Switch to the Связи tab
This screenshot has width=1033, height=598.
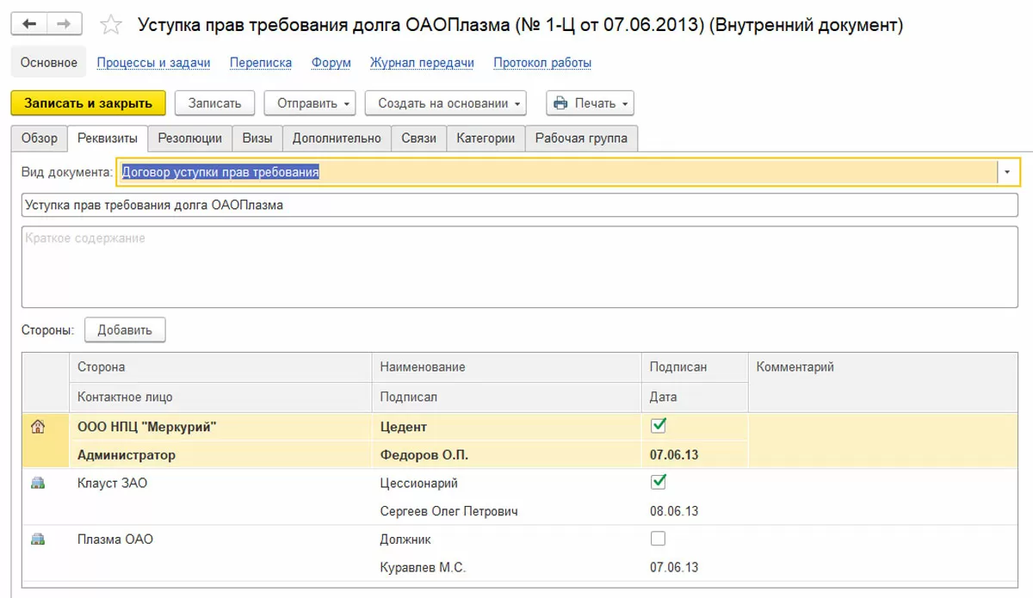click(x=418, y=138)
